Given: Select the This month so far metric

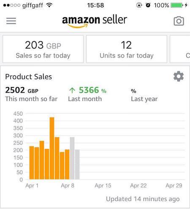Looking at the screenshot, I should tap(31, 94).
